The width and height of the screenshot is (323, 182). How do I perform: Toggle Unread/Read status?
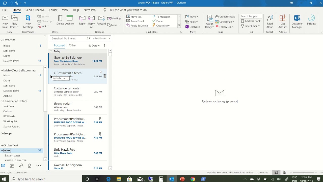coord(225,17)
